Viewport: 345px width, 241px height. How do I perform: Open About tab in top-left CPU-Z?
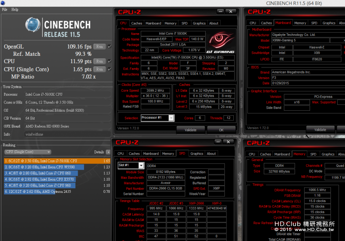coord(214,23)
